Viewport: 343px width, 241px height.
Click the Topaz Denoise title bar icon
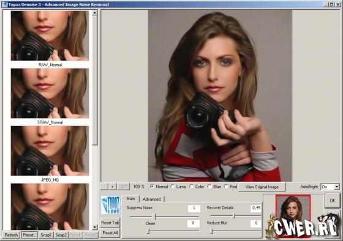coord(4,4)
